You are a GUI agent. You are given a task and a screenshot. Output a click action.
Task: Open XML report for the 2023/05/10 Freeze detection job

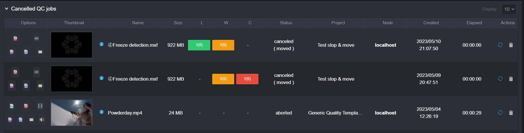[x=12, y=52]
